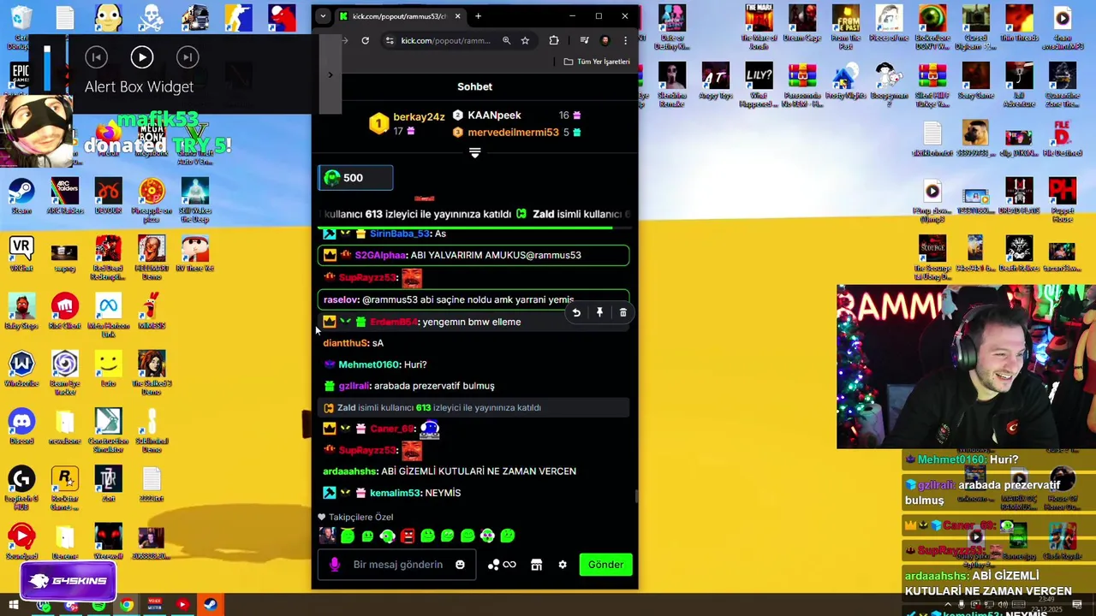Click in the 'Bir mesaj gönderin' input
Viewport: 1096px width, 616px height.
398,565
